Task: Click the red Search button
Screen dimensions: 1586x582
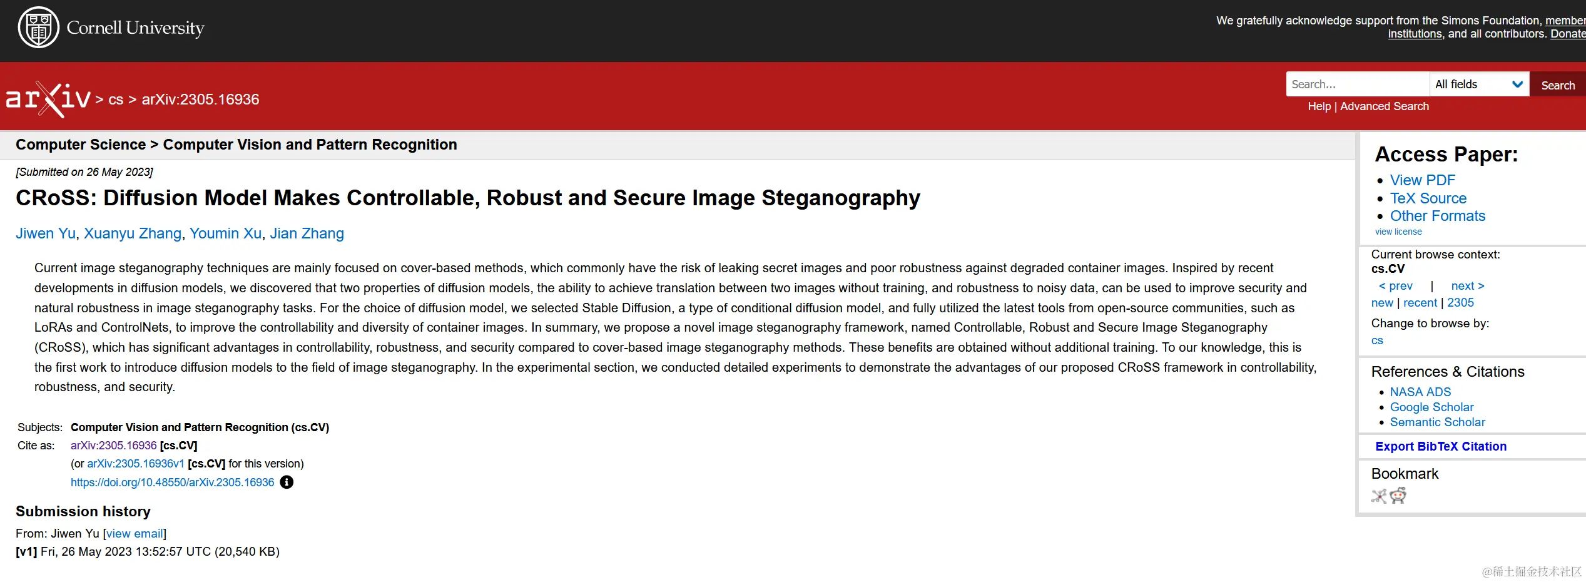Action: pos(1558,84)
